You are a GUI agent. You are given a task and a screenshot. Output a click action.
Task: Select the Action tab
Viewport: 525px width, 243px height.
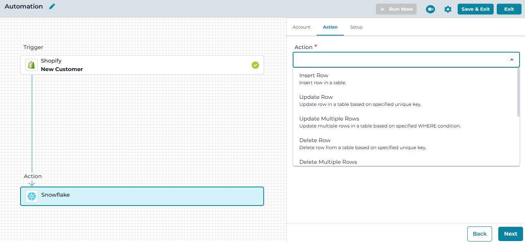330,27
